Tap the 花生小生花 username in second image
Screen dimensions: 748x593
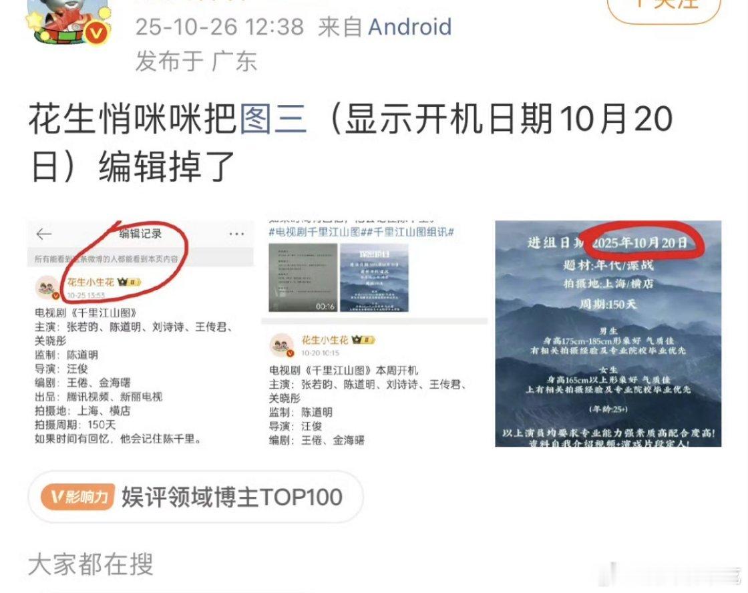coord(325,340)
